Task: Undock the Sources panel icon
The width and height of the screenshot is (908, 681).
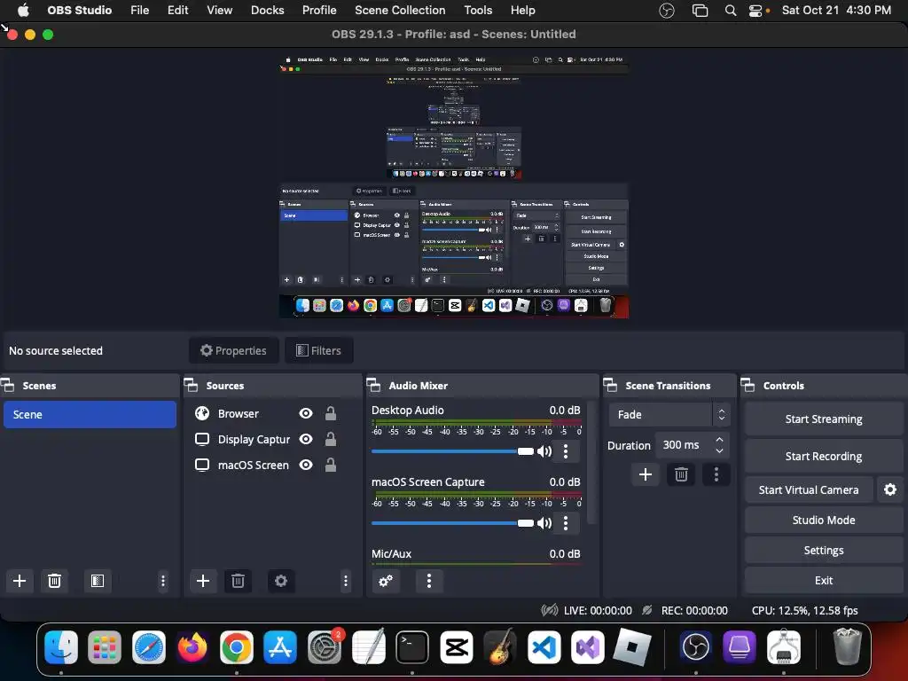Action: click(192, 385)
